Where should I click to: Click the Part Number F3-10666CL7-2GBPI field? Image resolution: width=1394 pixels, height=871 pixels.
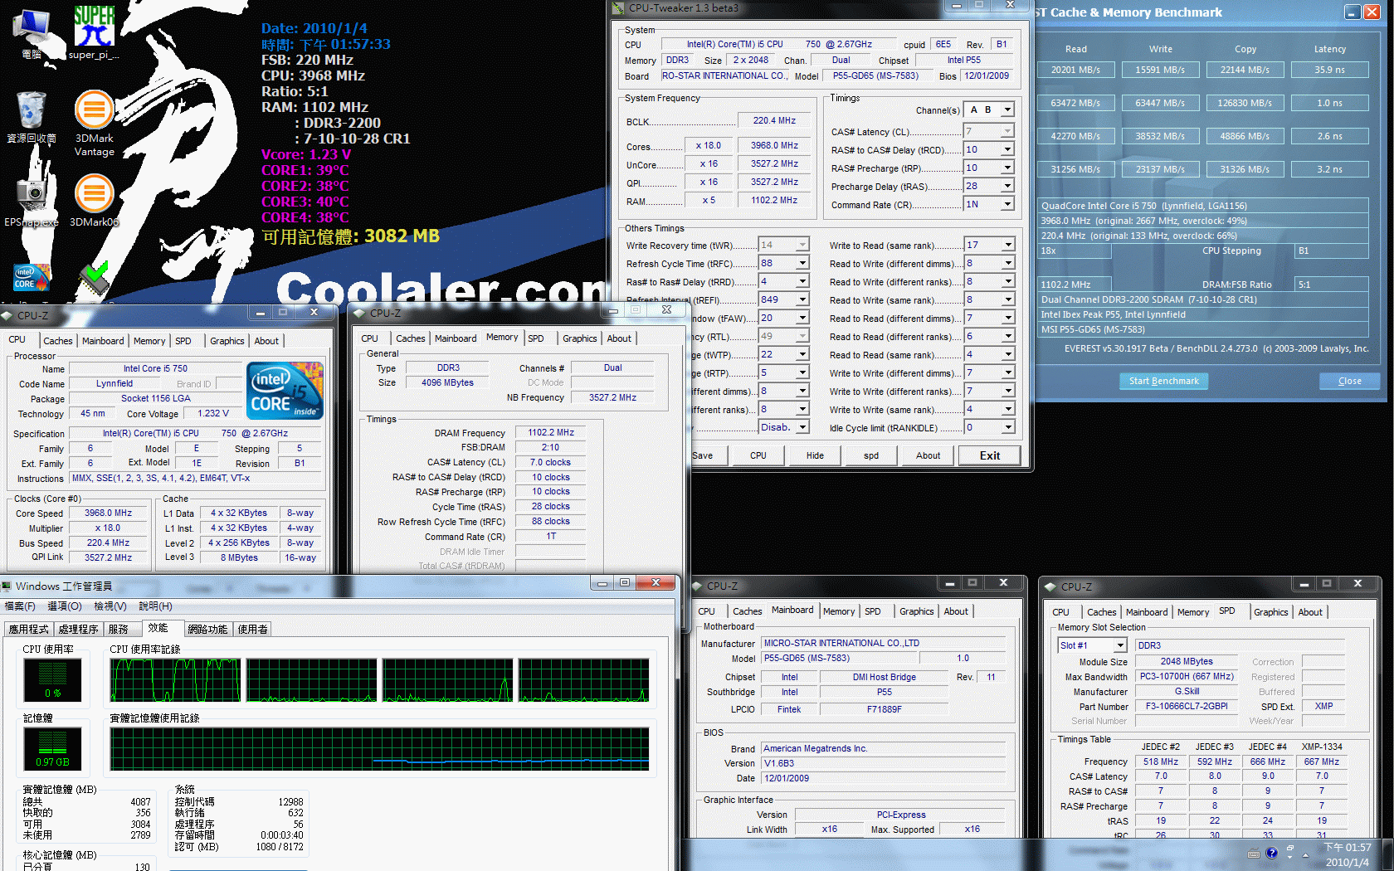1187,707
